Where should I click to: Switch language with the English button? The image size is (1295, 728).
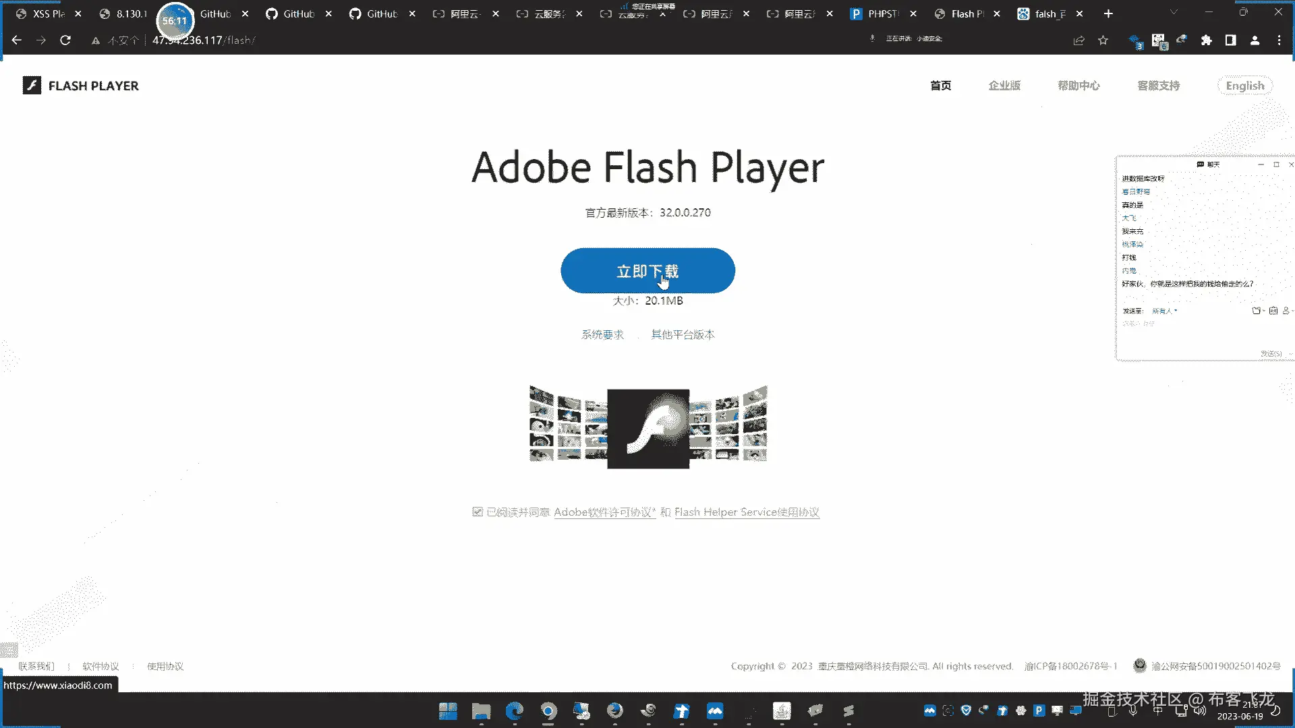coord(1244,86)
